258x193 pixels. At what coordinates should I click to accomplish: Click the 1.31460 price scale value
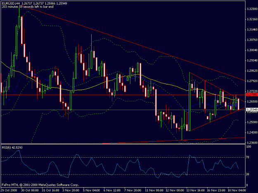click(252, 30)
